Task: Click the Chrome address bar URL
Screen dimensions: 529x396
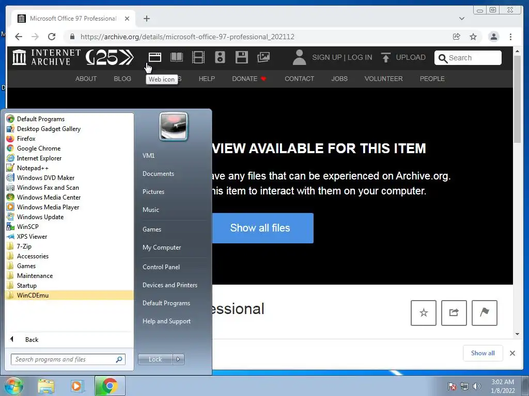Action: point(187,37)
